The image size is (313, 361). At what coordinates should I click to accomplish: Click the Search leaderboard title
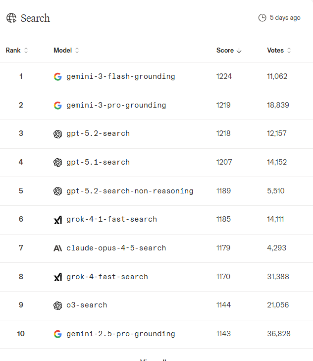[x=35, y=18]
